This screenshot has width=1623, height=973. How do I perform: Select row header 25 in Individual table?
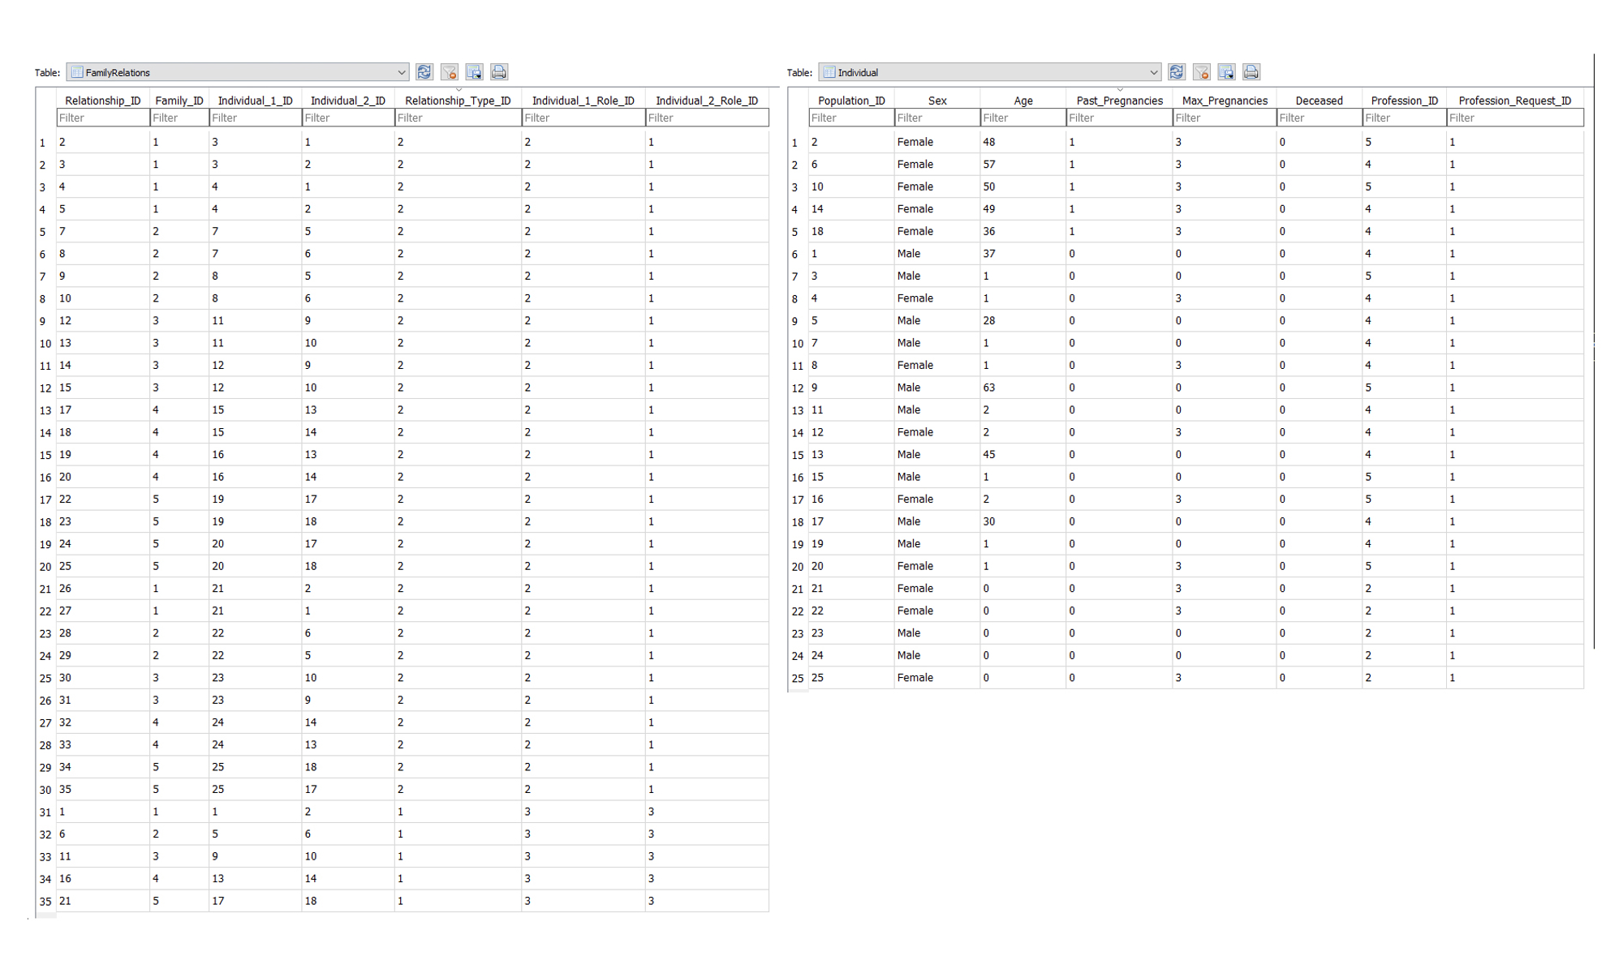pyautogui.click(x=798, y=678)
